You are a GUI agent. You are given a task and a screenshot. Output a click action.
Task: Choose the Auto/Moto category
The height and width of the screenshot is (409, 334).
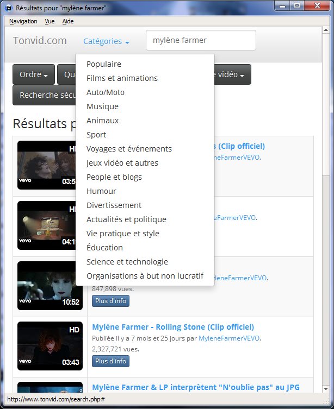pos(106,92)
